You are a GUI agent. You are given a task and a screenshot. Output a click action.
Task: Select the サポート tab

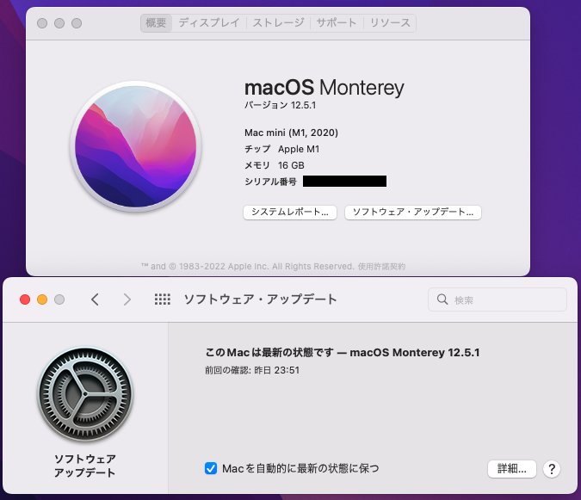337,23
